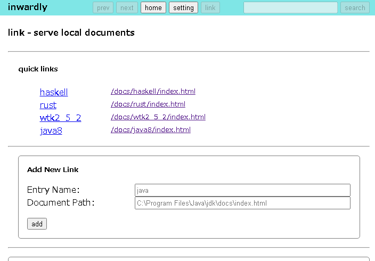Follow the /docs/haskell/index.html path link
Screen dimensions: 375x261
[153, 92]
